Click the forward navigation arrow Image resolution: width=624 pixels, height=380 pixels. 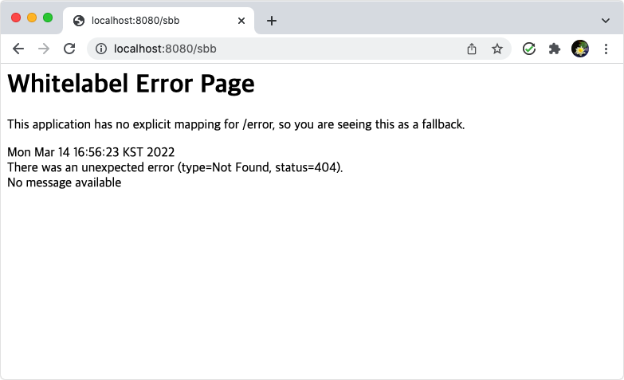point(44,49)
